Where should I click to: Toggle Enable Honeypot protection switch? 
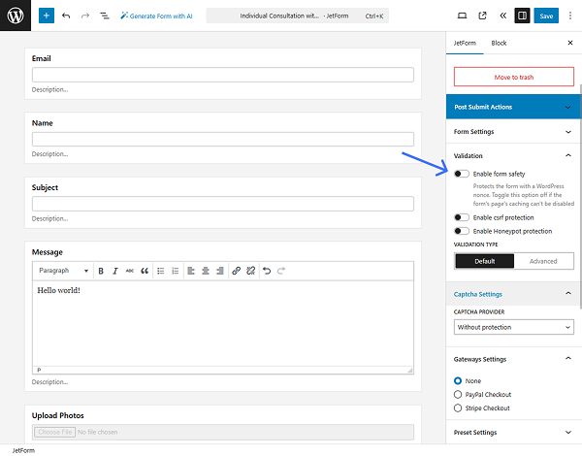(462, 231)
